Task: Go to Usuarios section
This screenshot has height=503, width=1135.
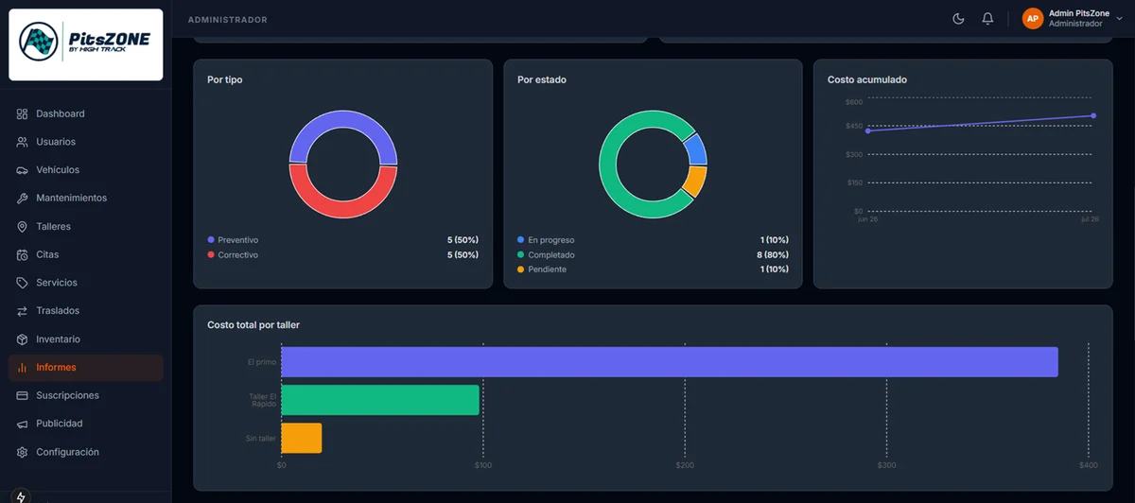Action: tap(85, 142)
